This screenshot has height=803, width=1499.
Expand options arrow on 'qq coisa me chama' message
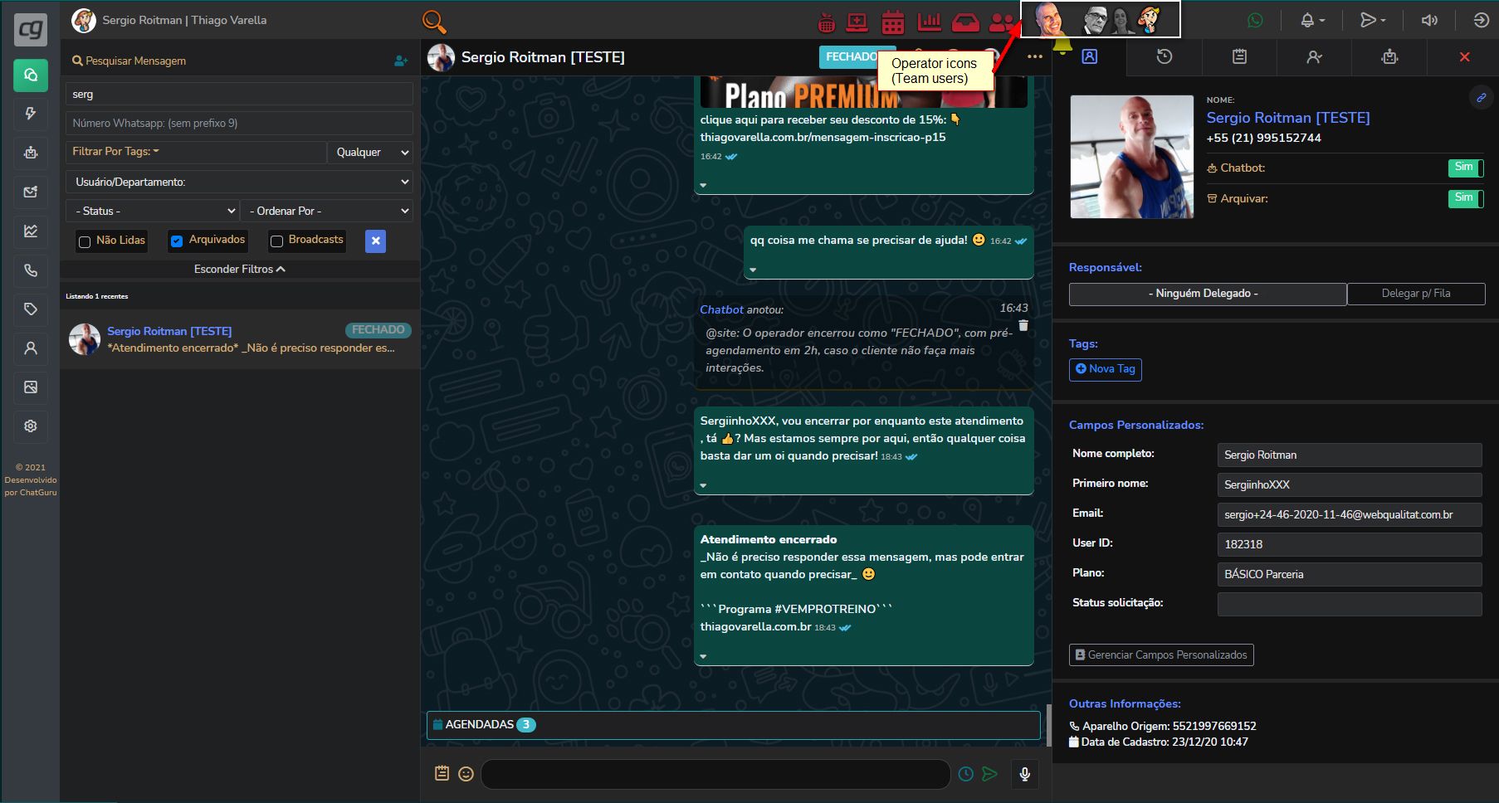753,270
